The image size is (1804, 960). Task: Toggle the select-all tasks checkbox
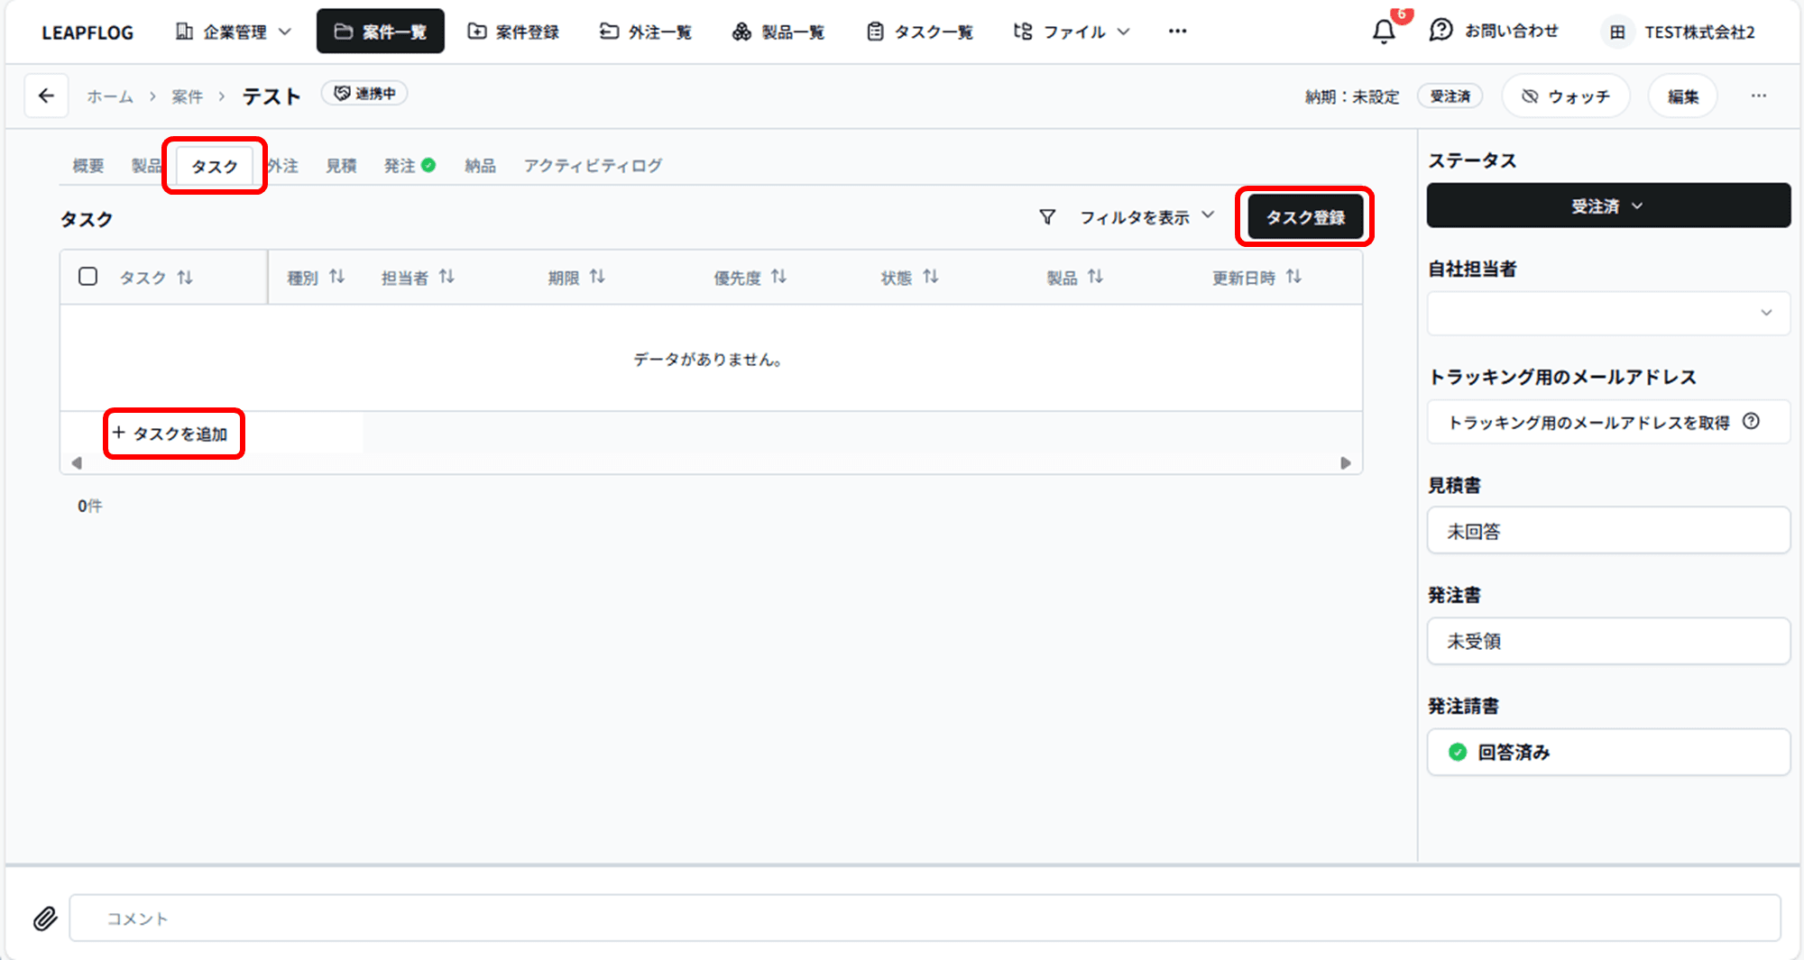pos(87,277)
